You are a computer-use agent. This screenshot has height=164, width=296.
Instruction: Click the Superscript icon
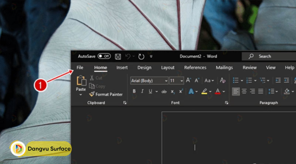(x=181, y=91)
